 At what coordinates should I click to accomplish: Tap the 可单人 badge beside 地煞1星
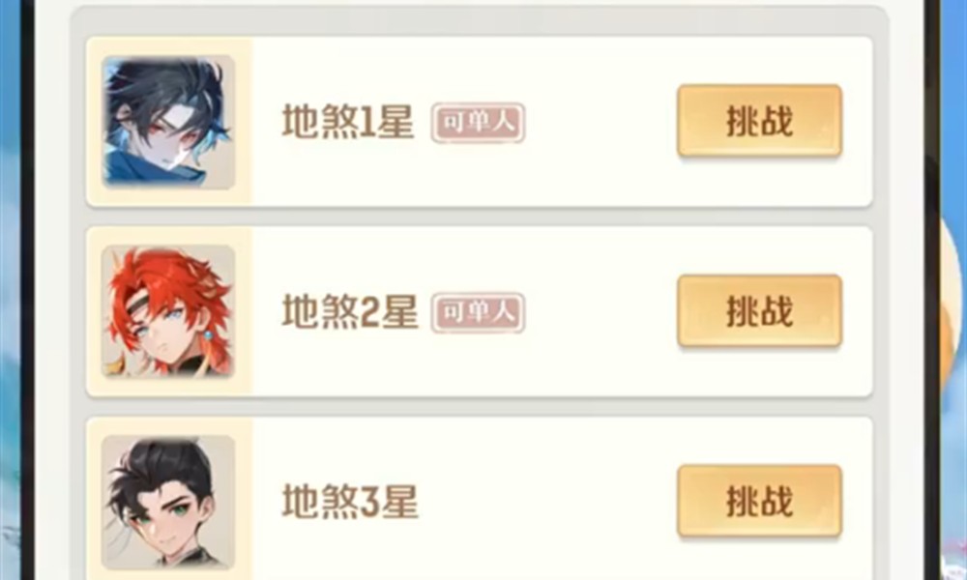(x=478, y=123)
